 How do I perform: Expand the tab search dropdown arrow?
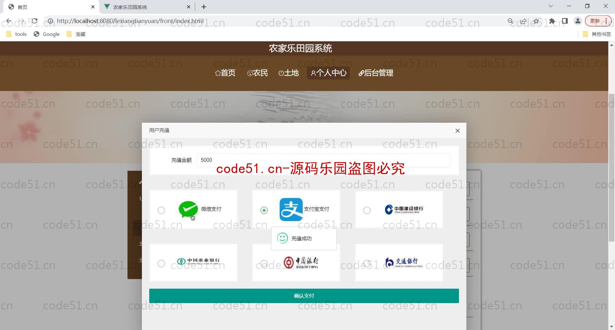tap(551, 6)
